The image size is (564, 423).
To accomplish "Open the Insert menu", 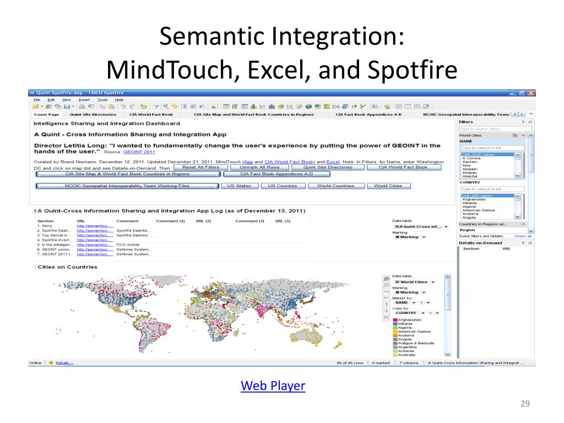I will pos(84,100).
